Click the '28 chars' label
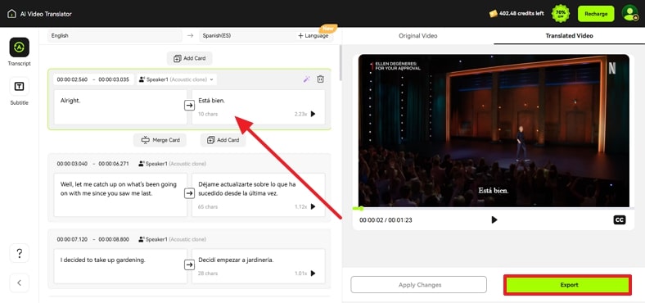The width and height of the screenshot is (645, 303). click(208, 274)
